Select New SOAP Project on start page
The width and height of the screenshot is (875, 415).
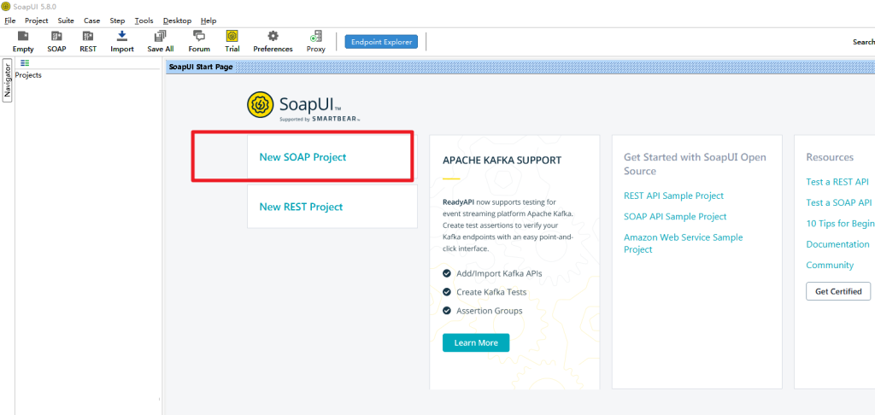tap(302, 157)
